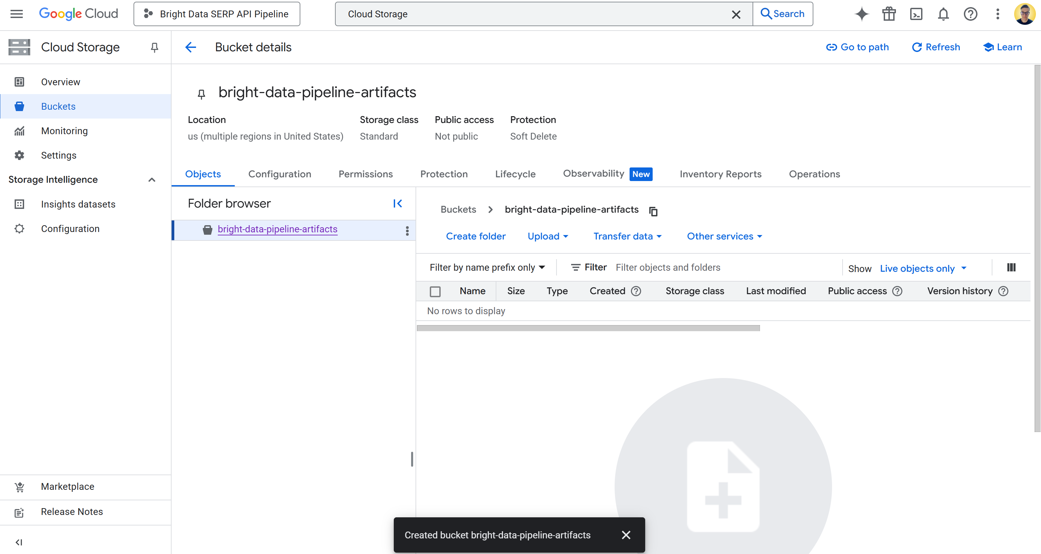This screenshot has width=1041, height=554.
Task: Toggle the select-all objects checkbox
Action: click(x=435, y=291)
